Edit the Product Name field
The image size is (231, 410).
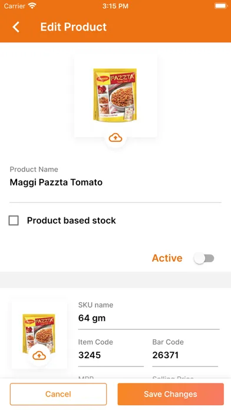point(115,182)
